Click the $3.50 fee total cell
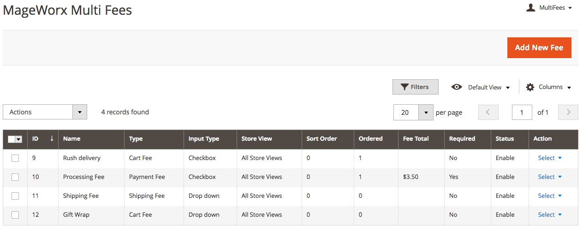583x232 pixels. 421,177
